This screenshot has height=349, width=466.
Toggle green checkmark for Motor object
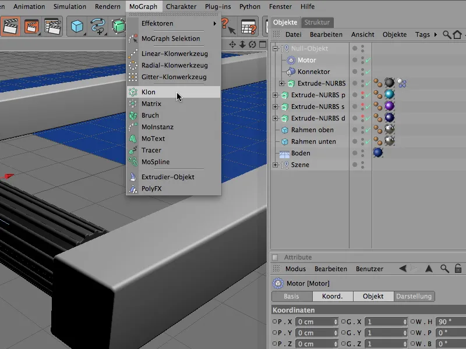pos(367,60)
